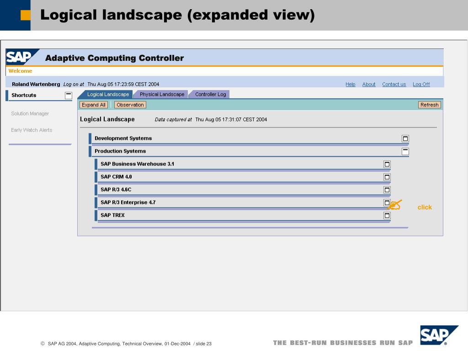Viewport: 468px width, 351px height.
Task: Refresh the landscape data
Action: point(429,105)
